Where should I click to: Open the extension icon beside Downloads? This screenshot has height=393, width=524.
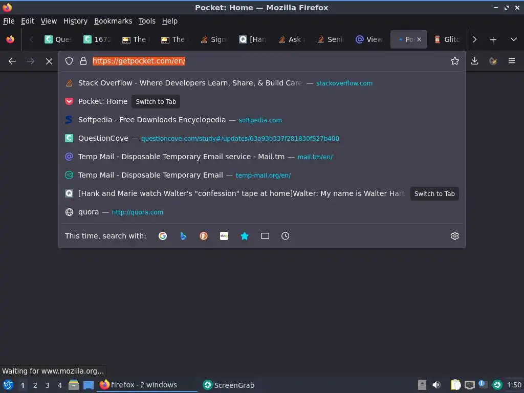point(493,61)
